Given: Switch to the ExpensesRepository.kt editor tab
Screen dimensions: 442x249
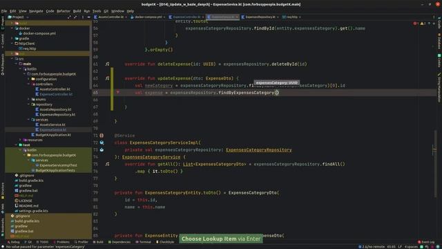Looking at the screenshot, I should tap(260, 17).
